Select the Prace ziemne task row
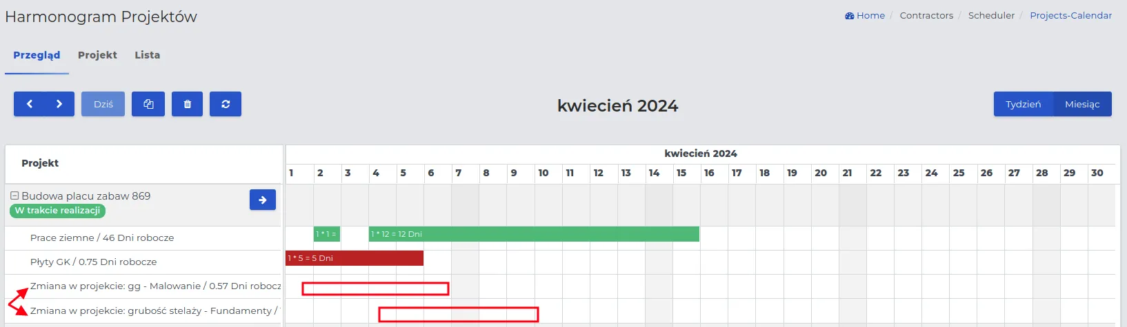This screenshot has height=327, width=1127. (x=102, y=238)
